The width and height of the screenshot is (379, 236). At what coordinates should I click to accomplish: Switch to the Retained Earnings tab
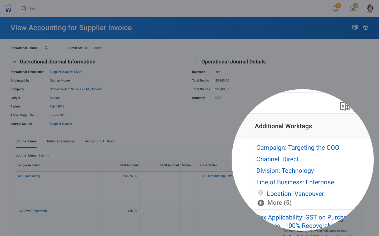point(61,141)
